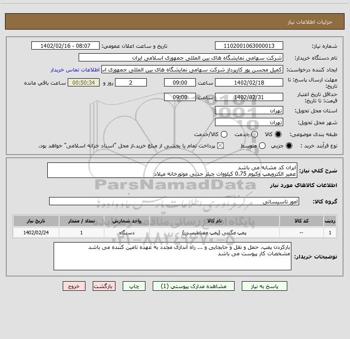
Task: Click the delivery province field تهران
Action: click(x=249, y=111)
